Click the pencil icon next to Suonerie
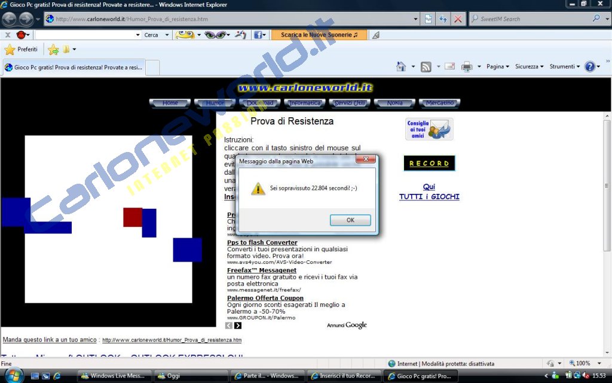 [x=376, y=35]
